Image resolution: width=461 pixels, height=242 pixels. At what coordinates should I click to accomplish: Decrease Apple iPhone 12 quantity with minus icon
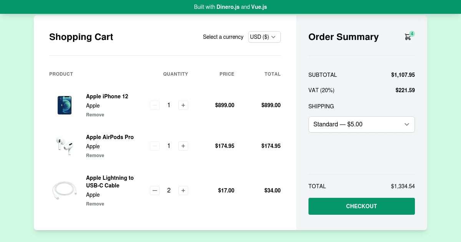point(155,105)
